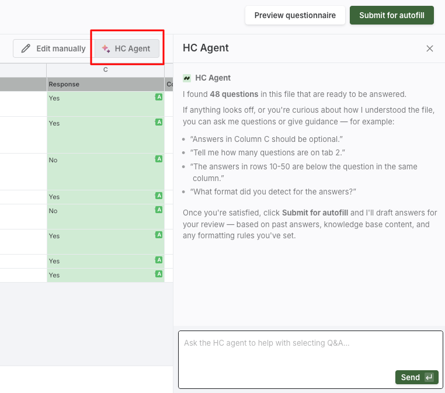The image size is (445, 393).
Task: Open the HC Agent tab button
Action: 127,48
